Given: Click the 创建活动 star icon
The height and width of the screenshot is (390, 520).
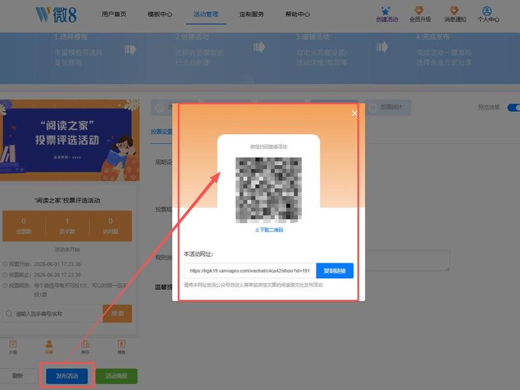Looking at the screenshot, I should (386, 11).
